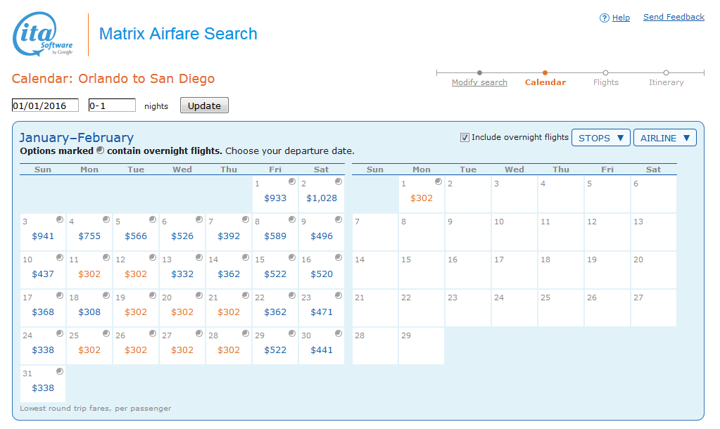Viewport: 720px width, 429px height.
Task: Click the nights range input field
Action: [x=111, y=105]
